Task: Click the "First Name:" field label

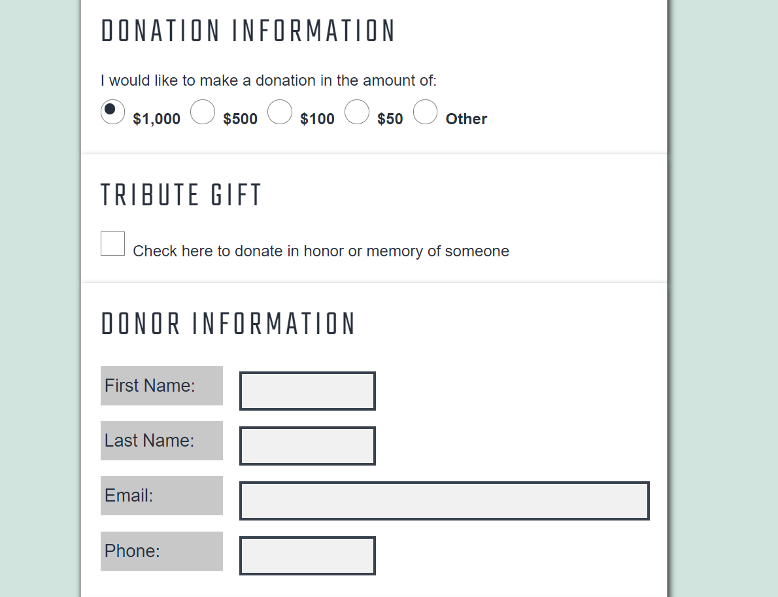Action: pos(150,386)
